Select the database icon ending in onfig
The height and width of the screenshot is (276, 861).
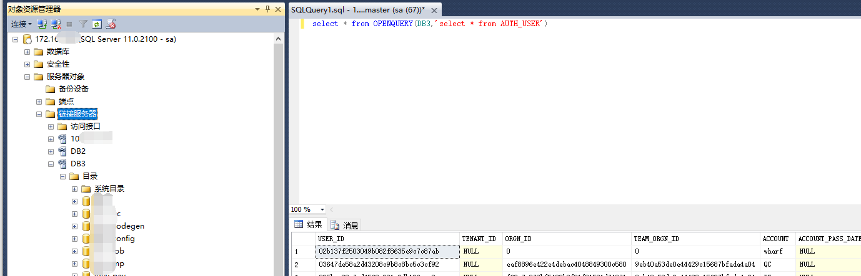[86, 239]
